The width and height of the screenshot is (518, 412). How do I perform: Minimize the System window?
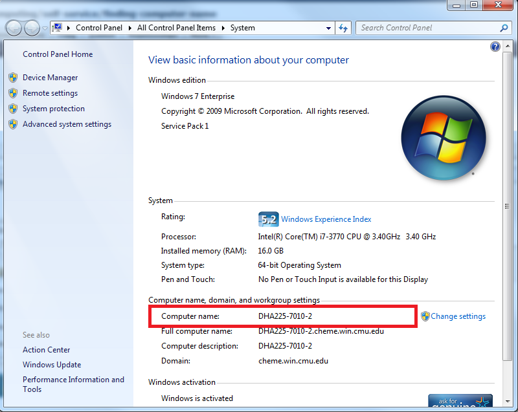coord(456,5)
